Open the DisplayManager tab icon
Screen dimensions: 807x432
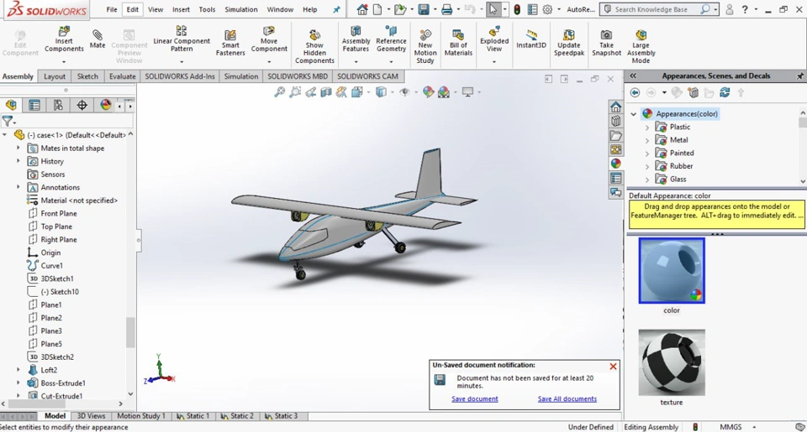[106, 106]
